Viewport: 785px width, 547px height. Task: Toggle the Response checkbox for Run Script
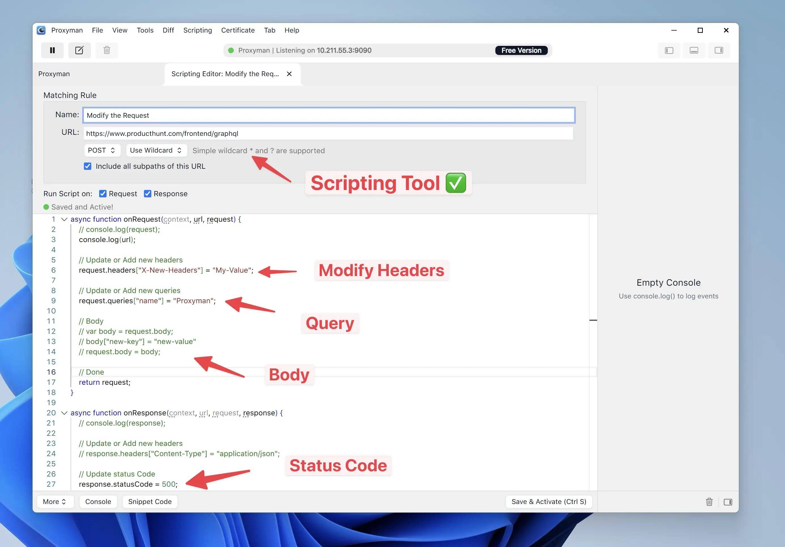click(x=147, y=194)
